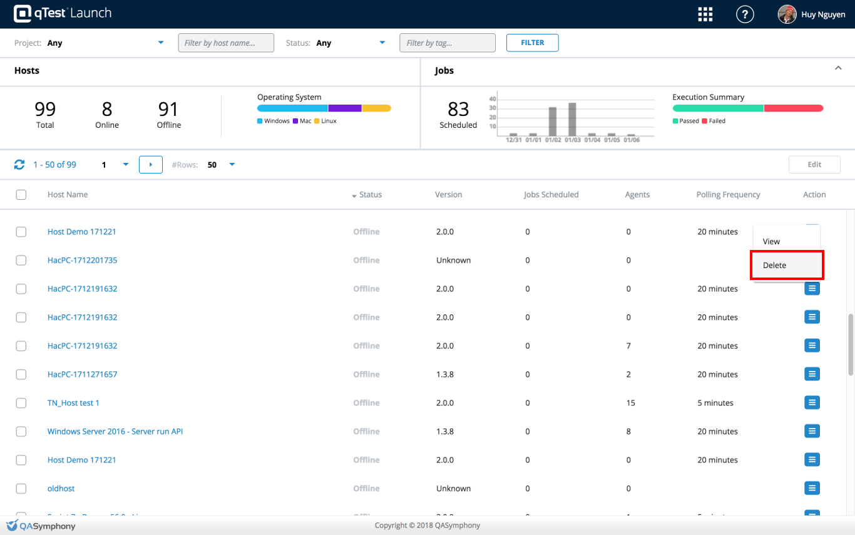Click the refresh hosts list icon

point(19,165)
